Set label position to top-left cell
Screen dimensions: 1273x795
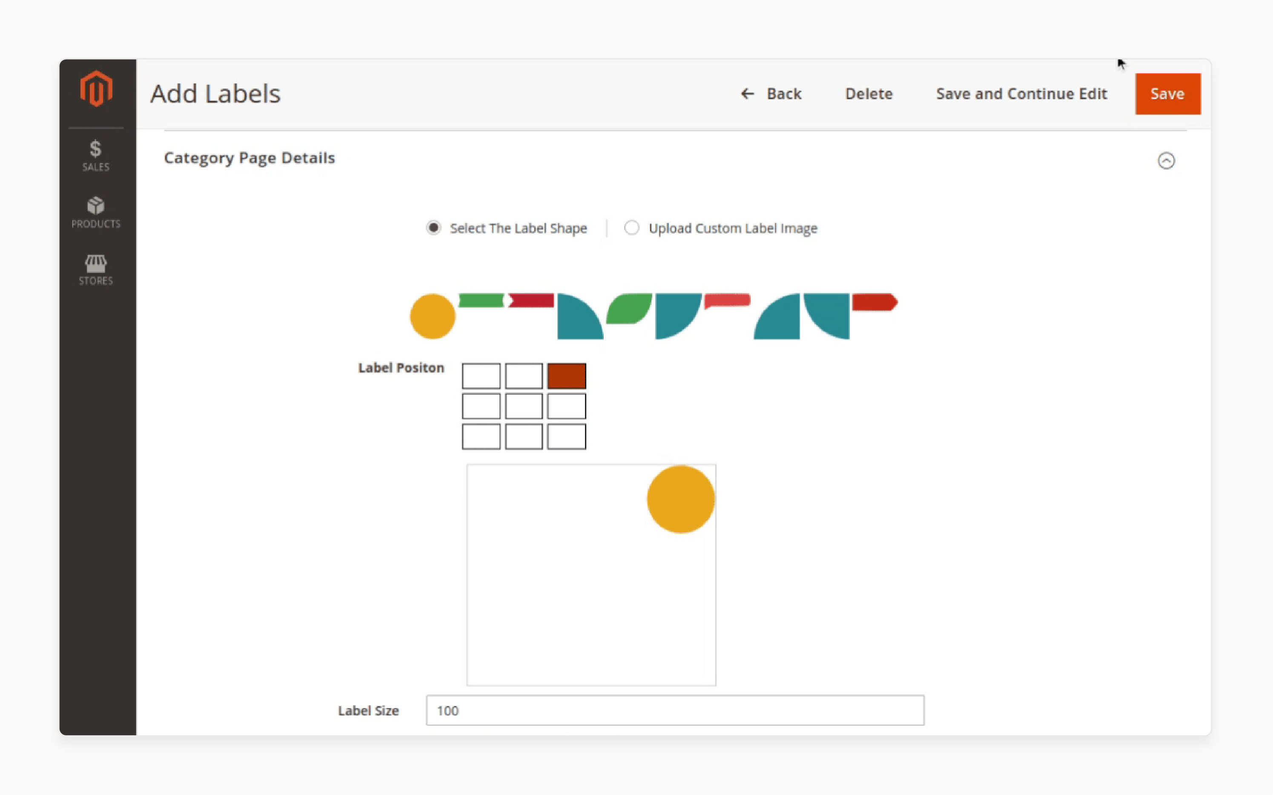[x=481, y=376]
